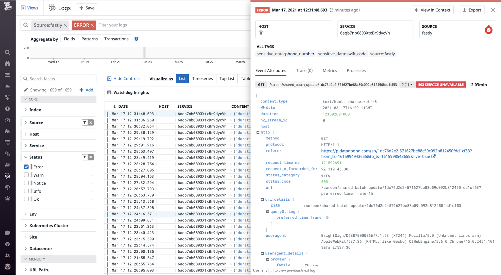
Task: Open Watchdog via the binoculars sidebar icon
Action: pos(7,64)
